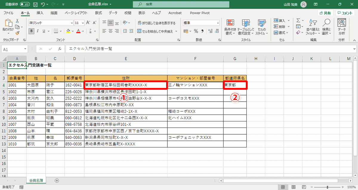Image resolution: width=358 pixels, height=190 pixels.
Task: Open the 検索と選択 find and select button
Action: click(327, 27)
